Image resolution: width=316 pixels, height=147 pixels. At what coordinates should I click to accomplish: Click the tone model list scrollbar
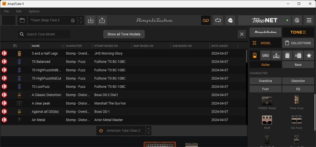pyautogui.click(x=247, y=56)
